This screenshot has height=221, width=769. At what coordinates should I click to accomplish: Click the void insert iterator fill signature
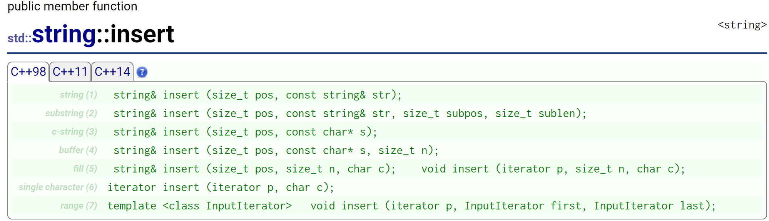pyautogui.click(x=553, y=169)
